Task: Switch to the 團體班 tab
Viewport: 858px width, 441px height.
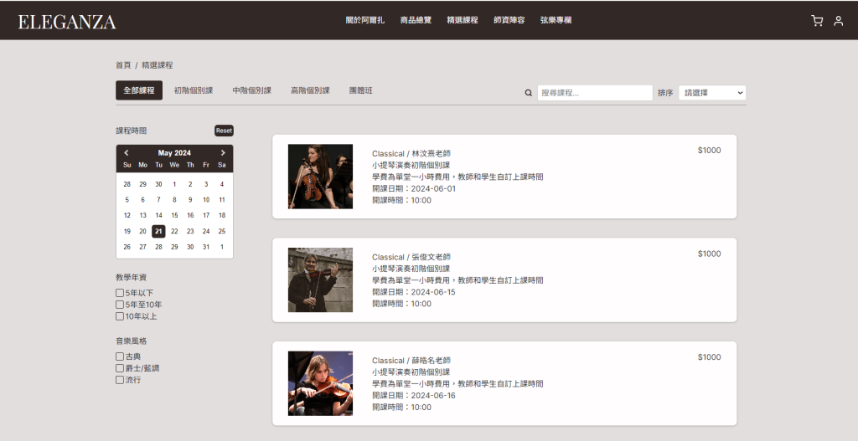Action: pos(360,90)
